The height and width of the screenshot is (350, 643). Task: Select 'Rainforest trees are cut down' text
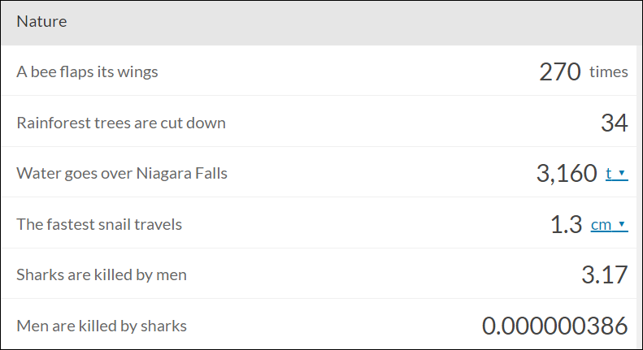[121, 123]
